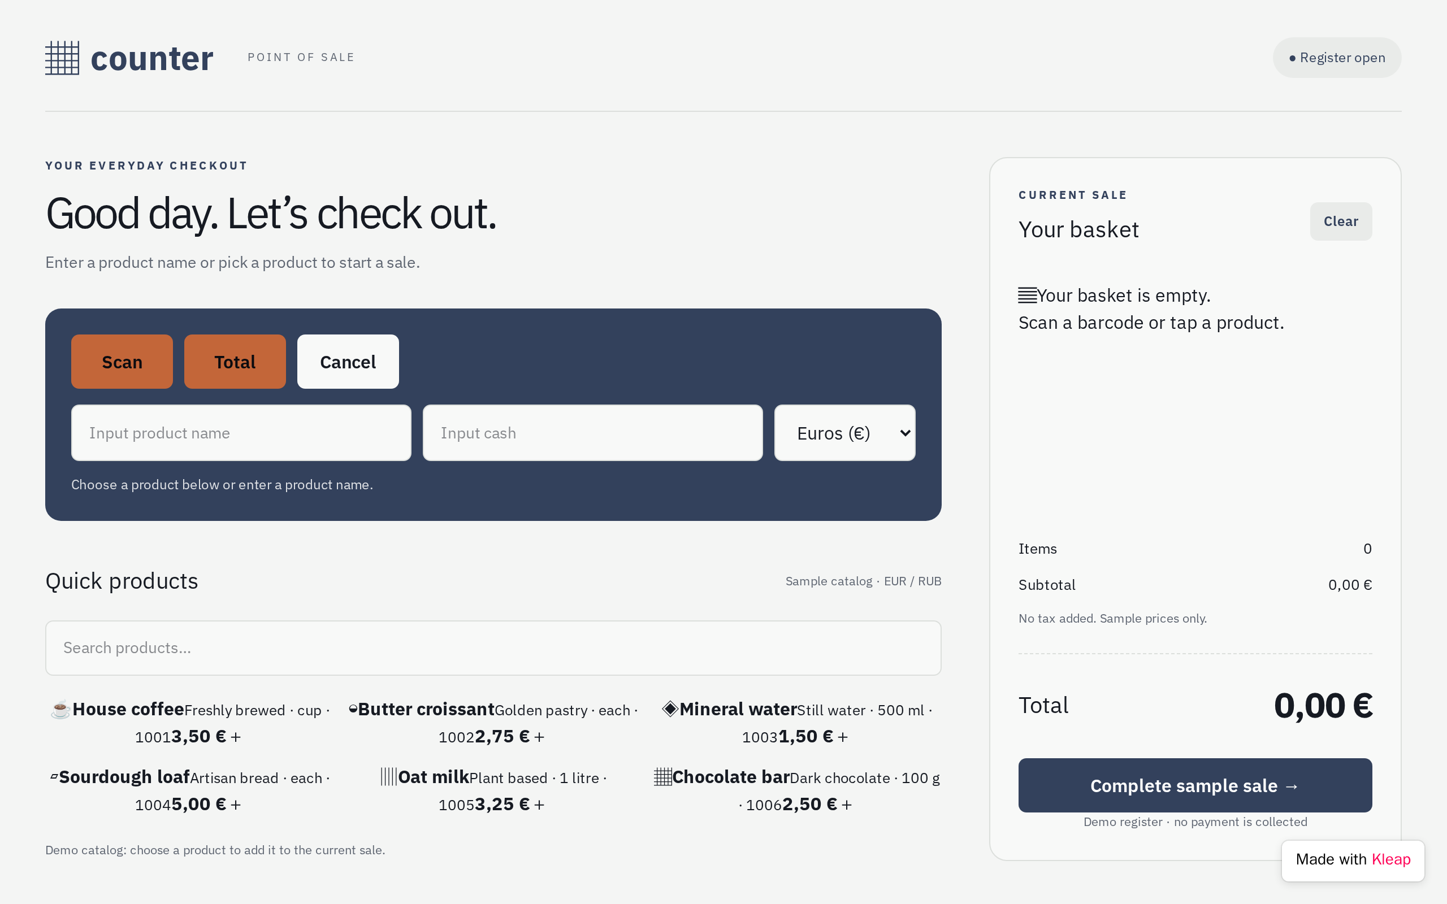The height and width of the screenshot is (904, 1447).
Task: Add Sourdough loaf with its plus sign
Action: click(x=236, y=805)
